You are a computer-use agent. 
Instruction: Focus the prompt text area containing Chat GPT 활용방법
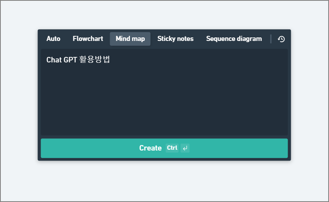164,92
